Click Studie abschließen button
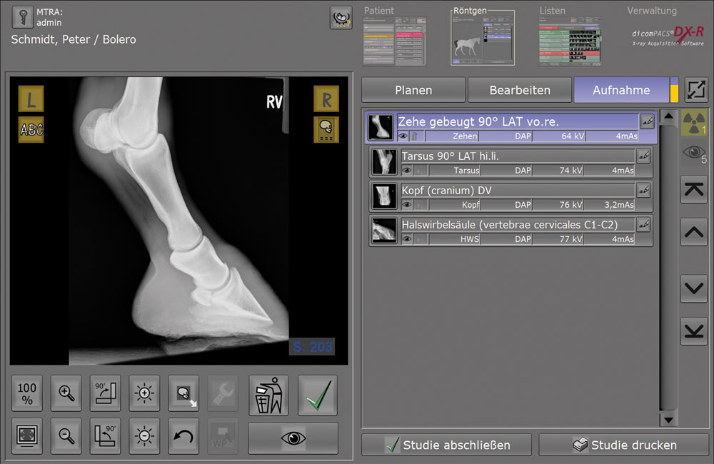Image resolution: width=714 pixels, height=464 pixels. 446,445
